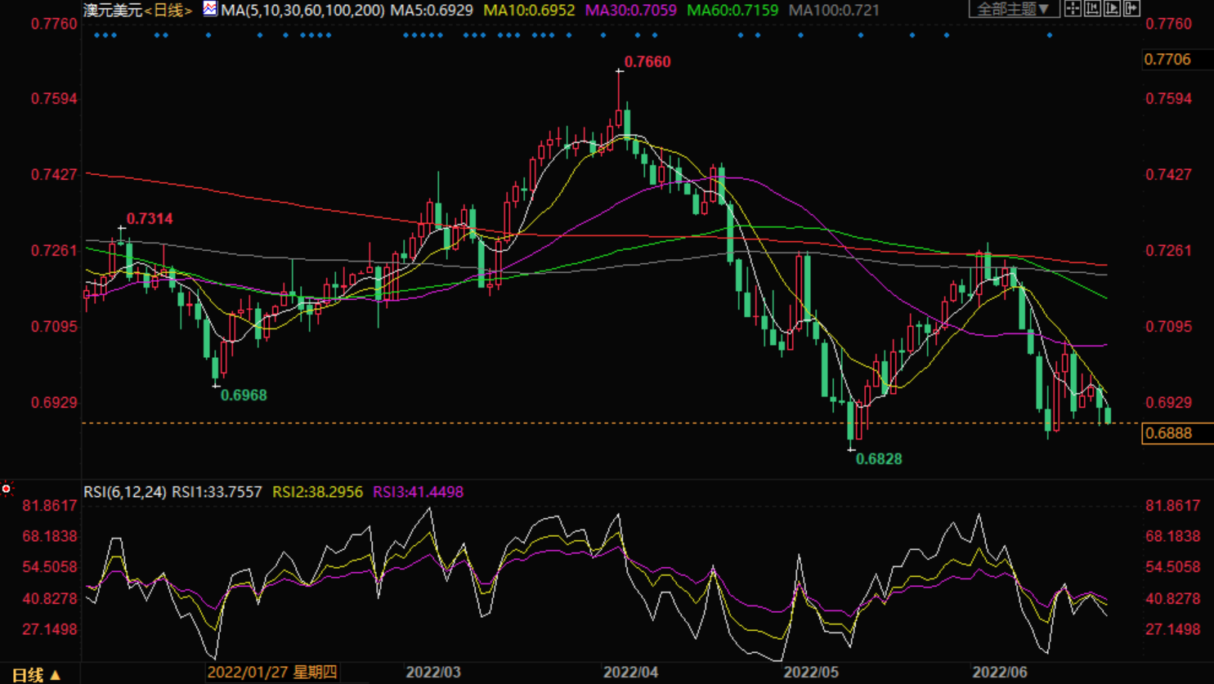Expand the 日线 period selector at bottom-left
Viewport: 1214px width, 684px height.
coord(36,675)
